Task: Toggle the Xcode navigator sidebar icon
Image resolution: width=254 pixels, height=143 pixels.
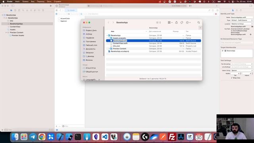Action: 13,6
